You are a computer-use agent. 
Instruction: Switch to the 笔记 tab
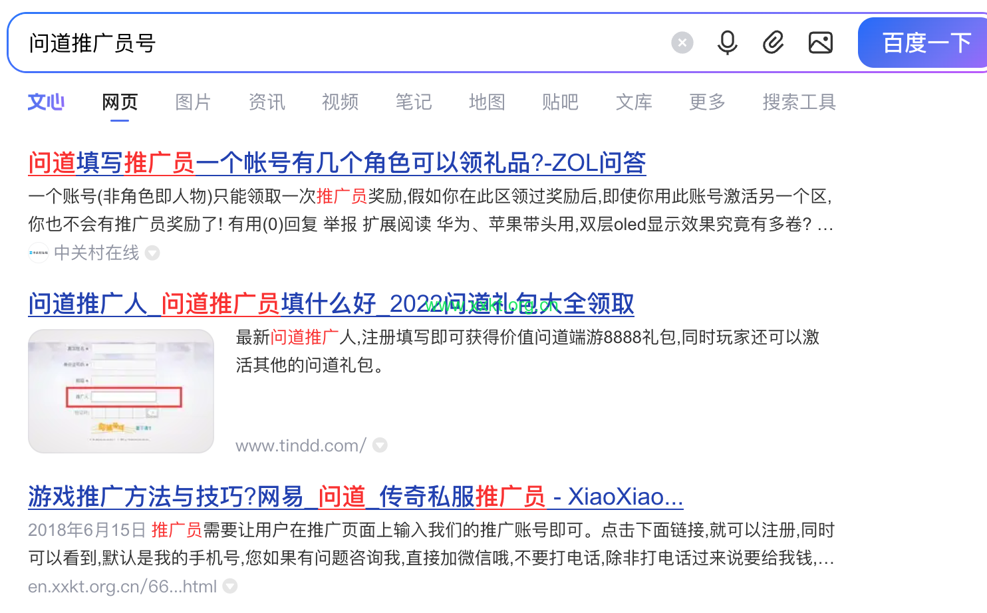(x=414, y=102)
